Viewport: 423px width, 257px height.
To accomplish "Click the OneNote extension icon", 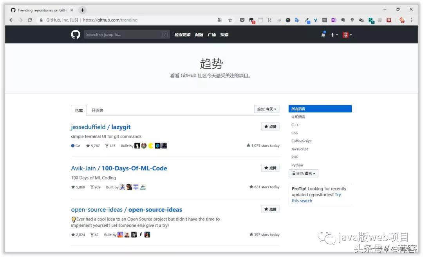I will [334, 20].
